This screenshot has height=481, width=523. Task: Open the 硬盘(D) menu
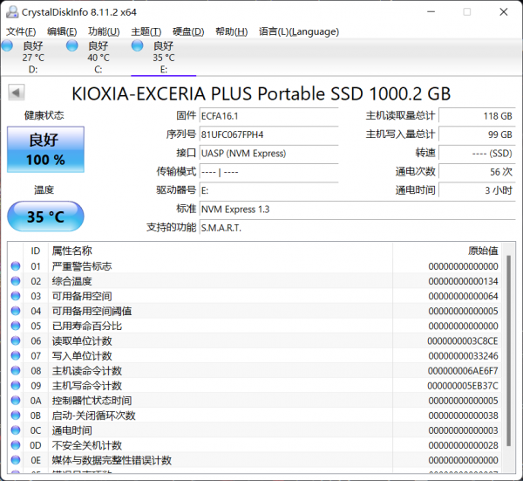click(187, 31)
